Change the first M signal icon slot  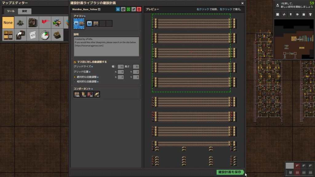point(90,23)
